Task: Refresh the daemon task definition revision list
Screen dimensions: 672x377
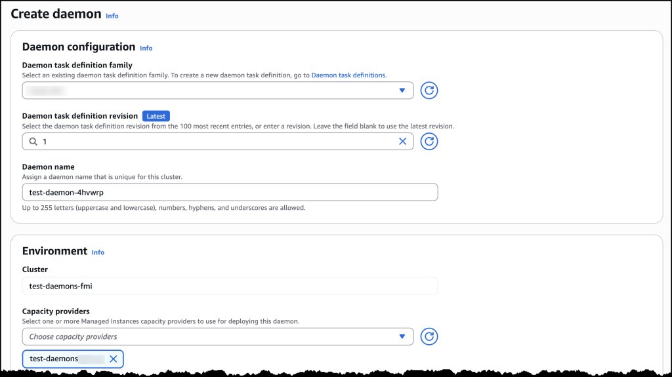Action: (429, 141)
